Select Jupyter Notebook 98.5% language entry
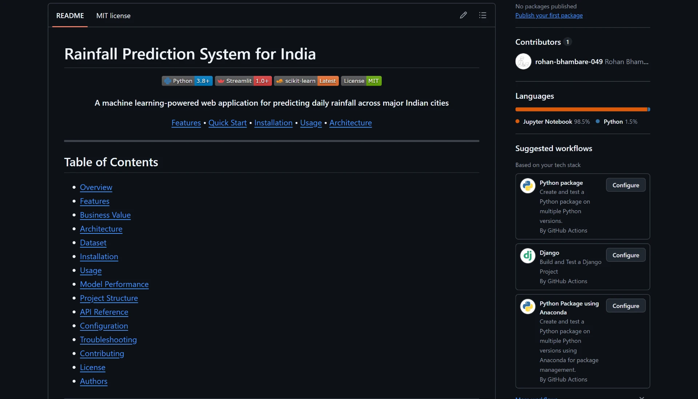Image resolution: width=698 pixels, height=399 pixels. click(x=553, y=122)
